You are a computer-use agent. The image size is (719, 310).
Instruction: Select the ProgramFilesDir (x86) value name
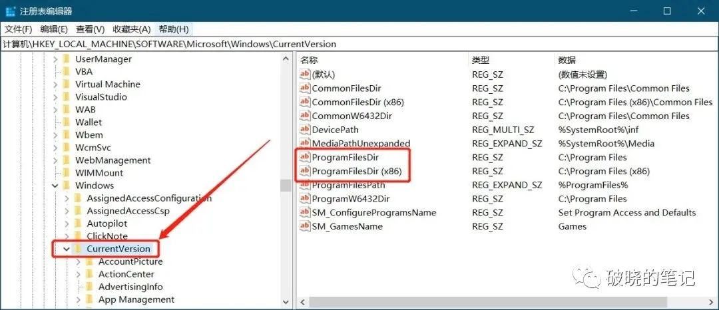click(358, 171)
